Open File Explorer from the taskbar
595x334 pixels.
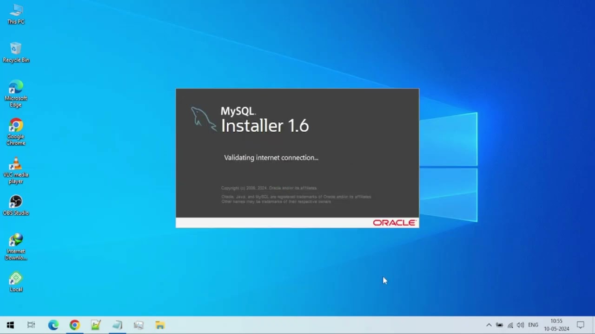click(x=160, y=325)
